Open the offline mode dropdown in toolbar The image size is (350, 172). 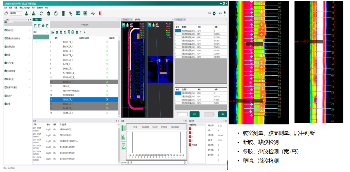[x=16, y=13]
